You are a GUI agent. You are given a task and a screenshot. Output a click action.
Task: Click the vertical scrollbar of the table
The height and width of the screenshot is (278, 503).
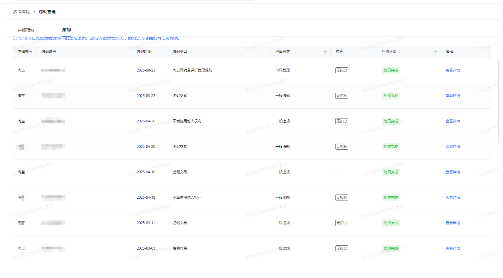[499, 101]
